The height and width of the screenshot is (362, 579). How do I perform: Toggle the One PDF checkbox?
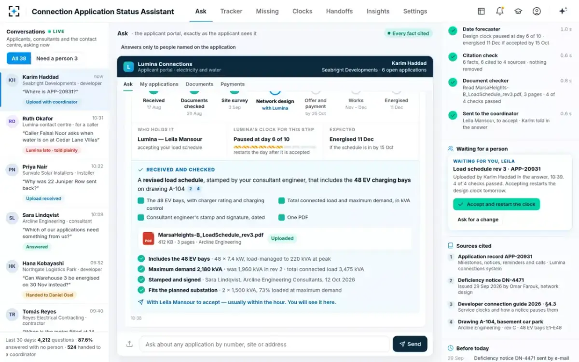pos(281,217)
